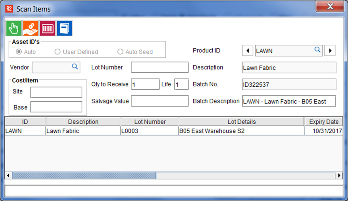The width and height of the screenshot is (348, 201).
Task: Go to next Product ID using right arrow
Action: [x=329, y=51]
